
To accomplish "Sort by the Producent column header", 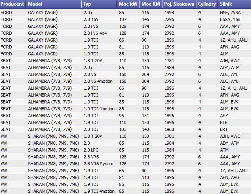I will pos(13,4).
